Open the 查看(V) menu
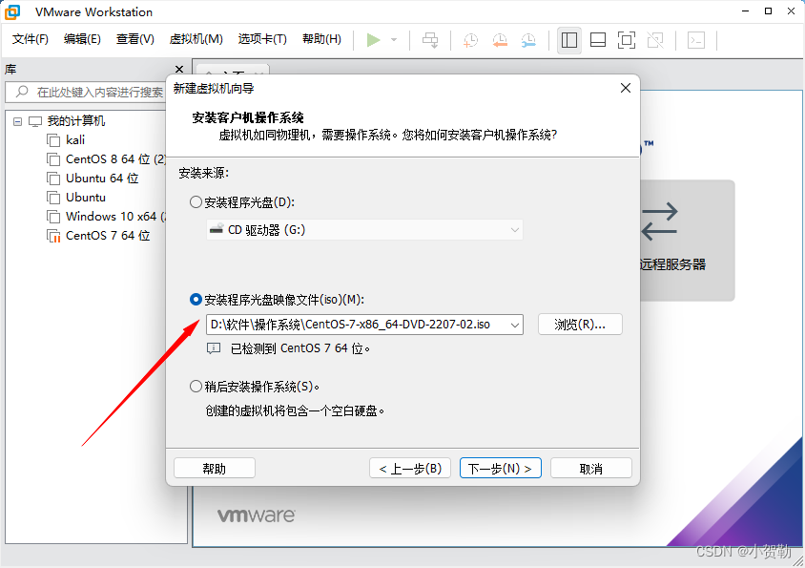Image resolution: width=805 pixels, height=568 pixels. click(135, 39)
